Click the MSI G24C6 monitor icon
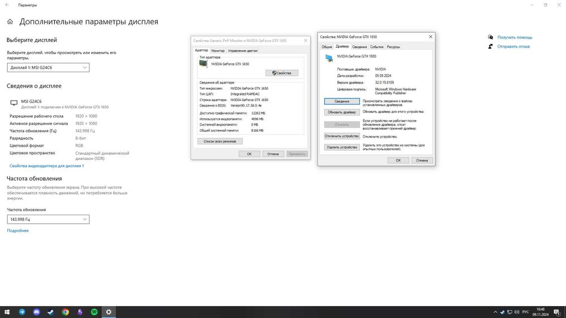Viewport: 566px width, 318px height. click(x=14, y=103)
